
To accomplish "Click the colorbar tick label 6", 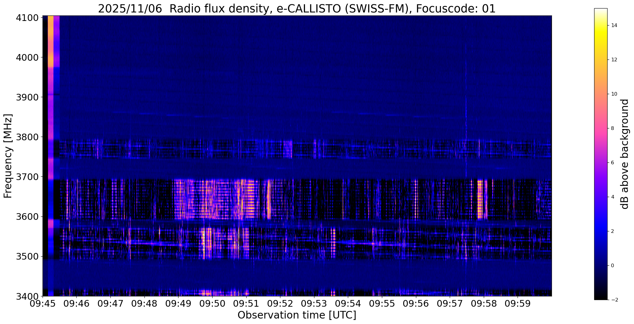I will pyautogui.click(x=612, y=163).
